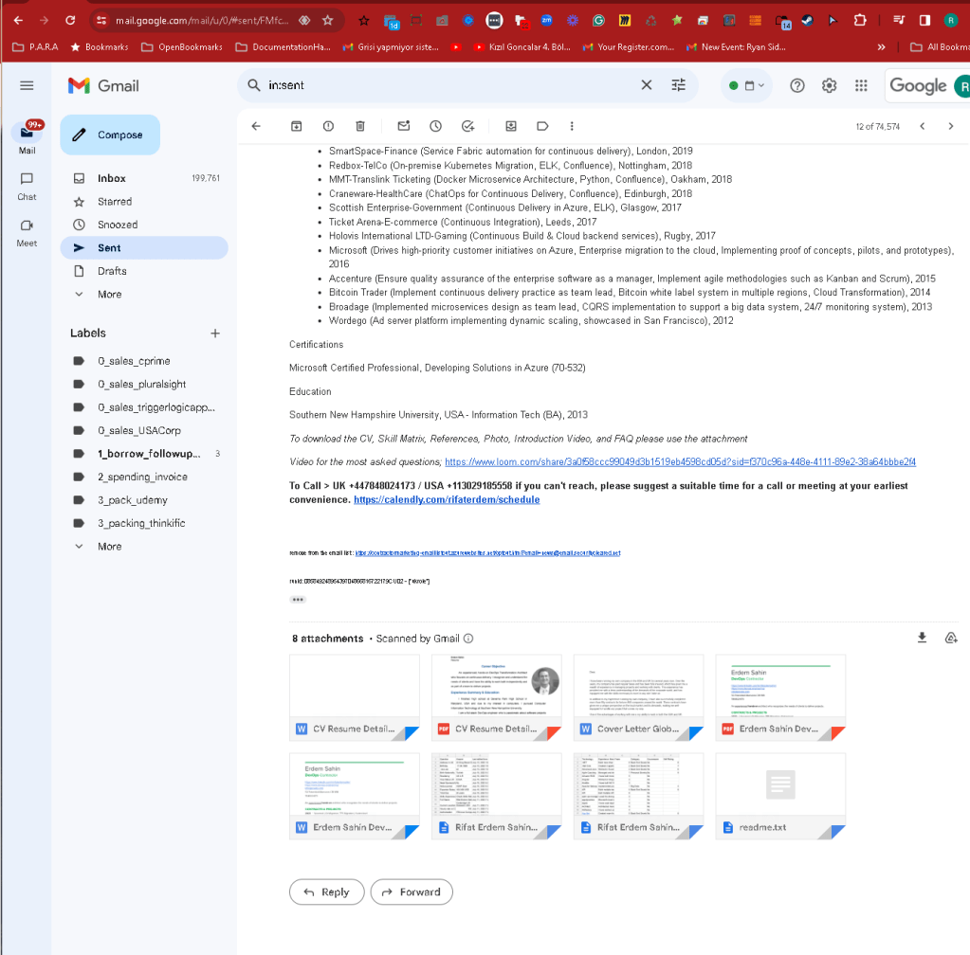Add email to Tasks
Viewport: 970px width, 955px height.
click(468, 126)
